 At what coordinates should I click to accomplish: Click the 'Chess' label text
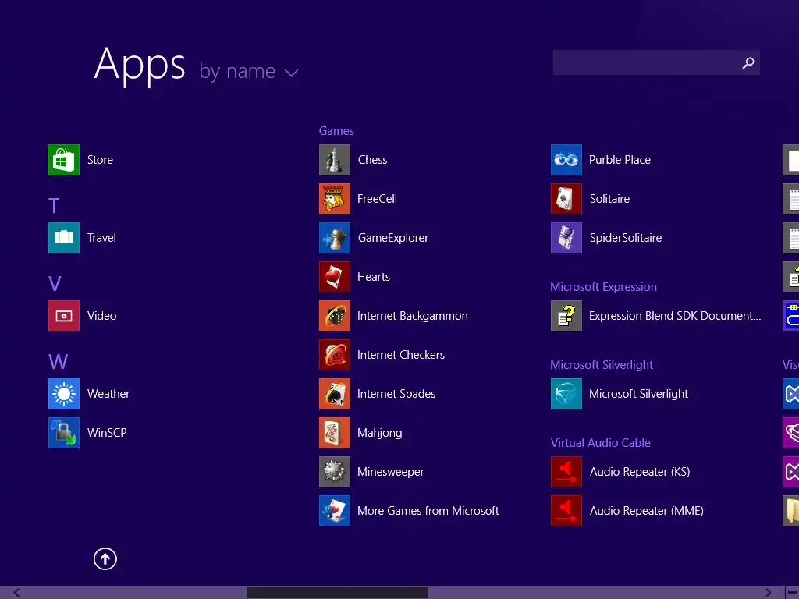pos(372,160)
